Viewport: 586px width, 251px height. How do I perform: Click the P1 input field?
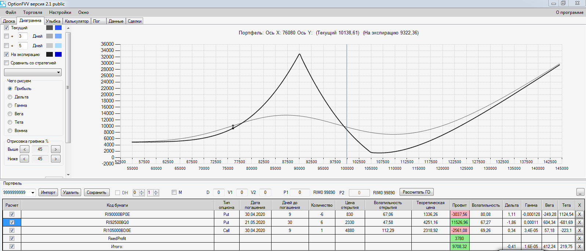tap(300, 192)
